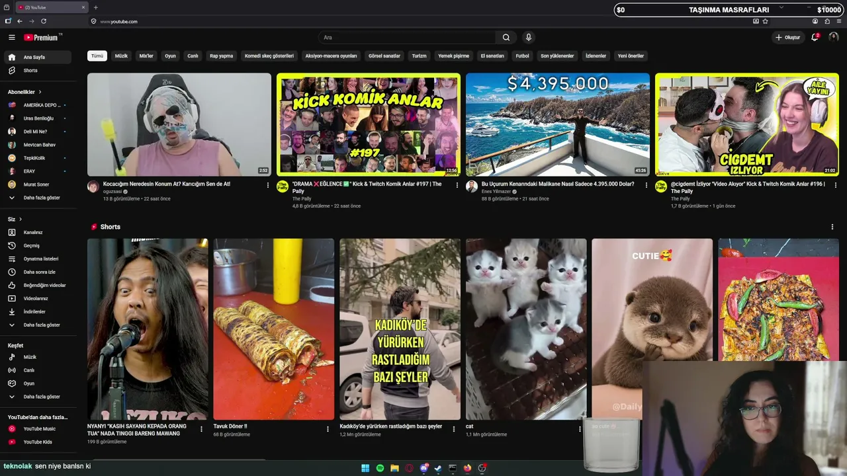Select the Tümü filter chip

tap(97, 56)
